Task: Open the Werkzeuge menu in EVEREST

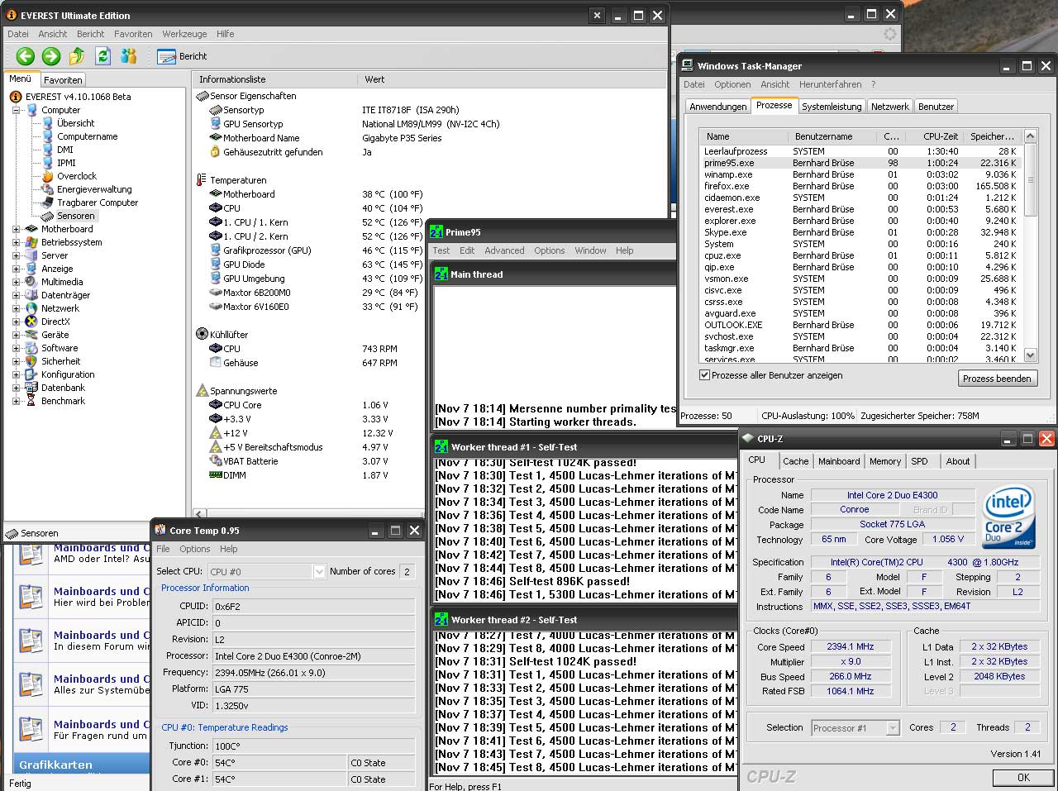Action: tap(184, 34)
